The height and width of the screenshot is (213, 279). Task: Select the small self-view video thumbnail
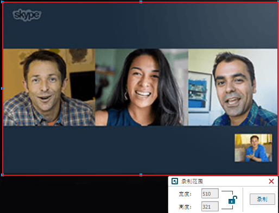click(253, 148)
